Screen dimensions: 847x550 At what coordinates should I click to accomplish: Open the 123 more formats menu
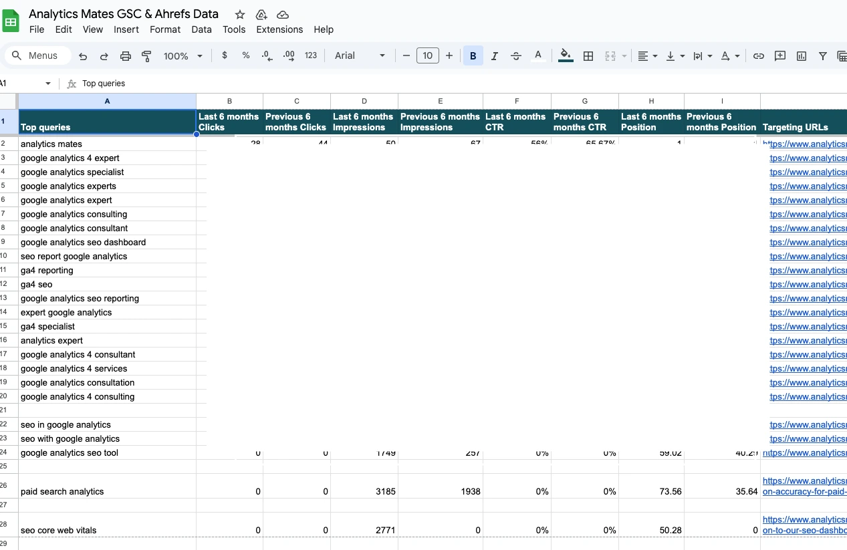310,55
